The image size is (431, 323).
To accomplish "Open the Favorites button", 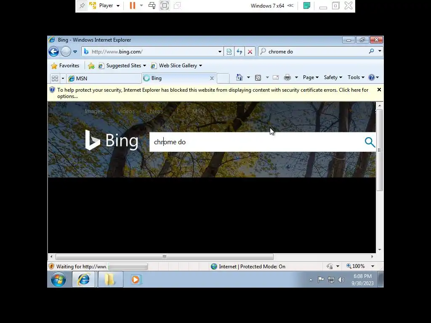I will (x=65, y=66).
